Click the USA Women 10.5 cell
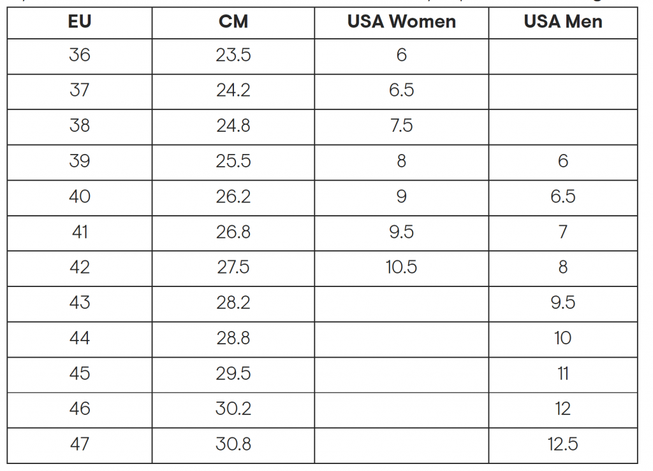This screenshot has width=653, height=471. (402, 269)
